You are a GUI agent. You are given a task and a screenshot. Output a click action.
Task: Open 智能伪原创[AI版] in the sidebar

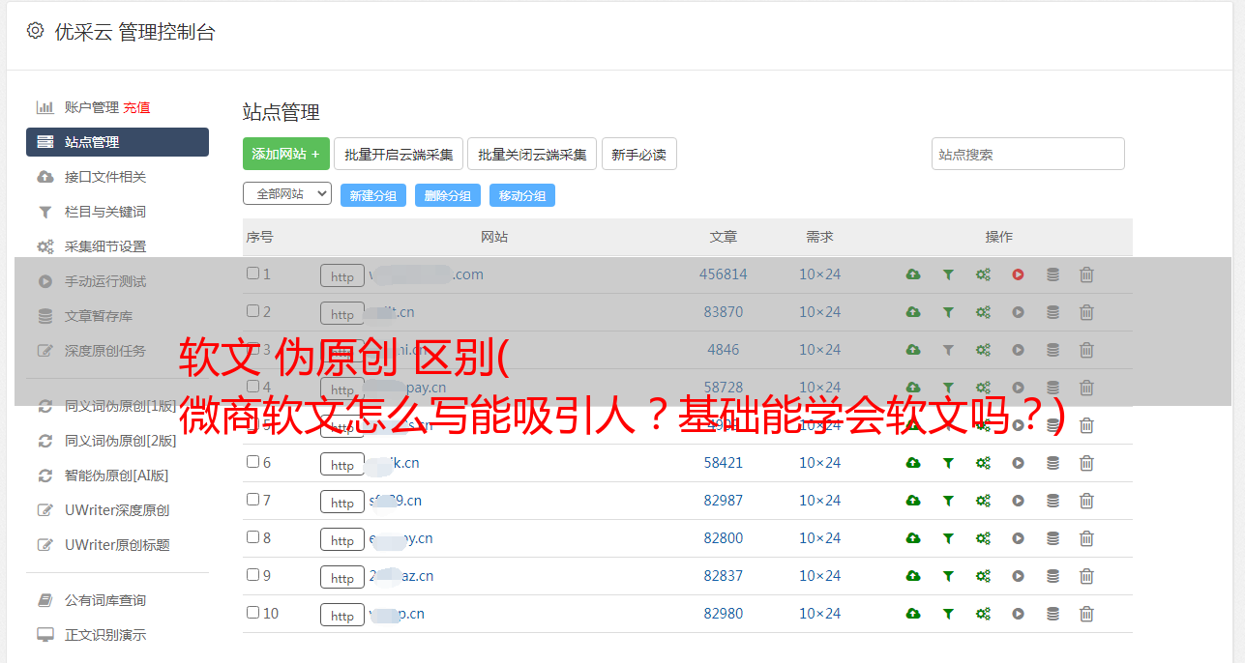[x=117, y=476]
